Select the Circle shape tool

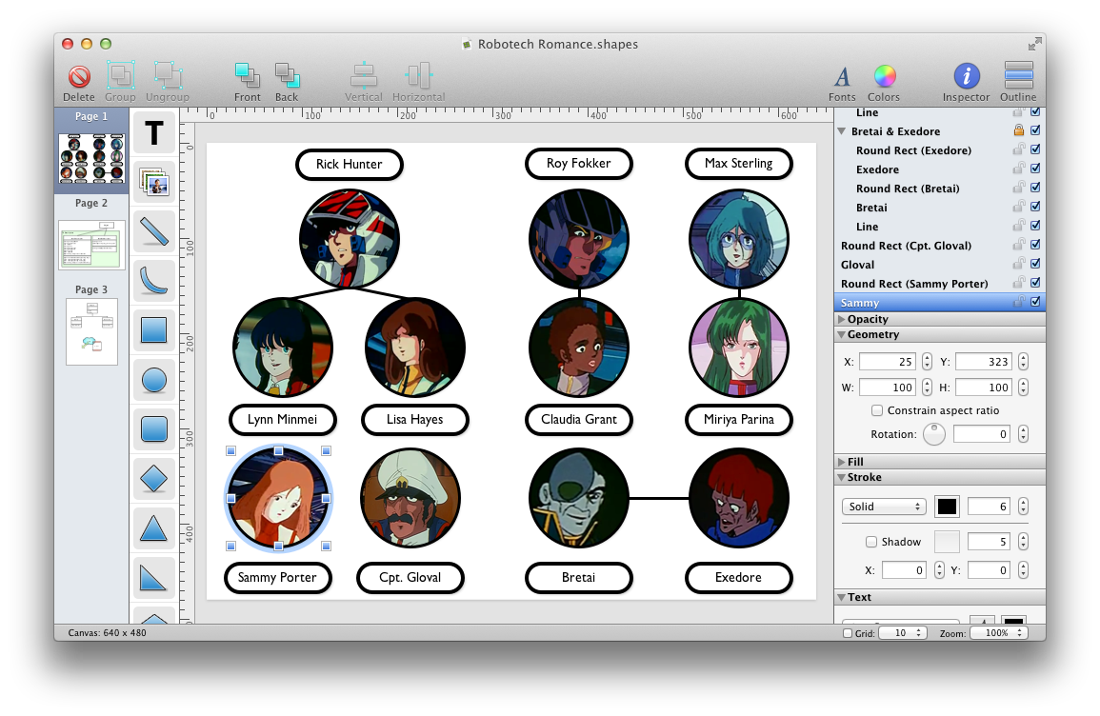[153, 380]
